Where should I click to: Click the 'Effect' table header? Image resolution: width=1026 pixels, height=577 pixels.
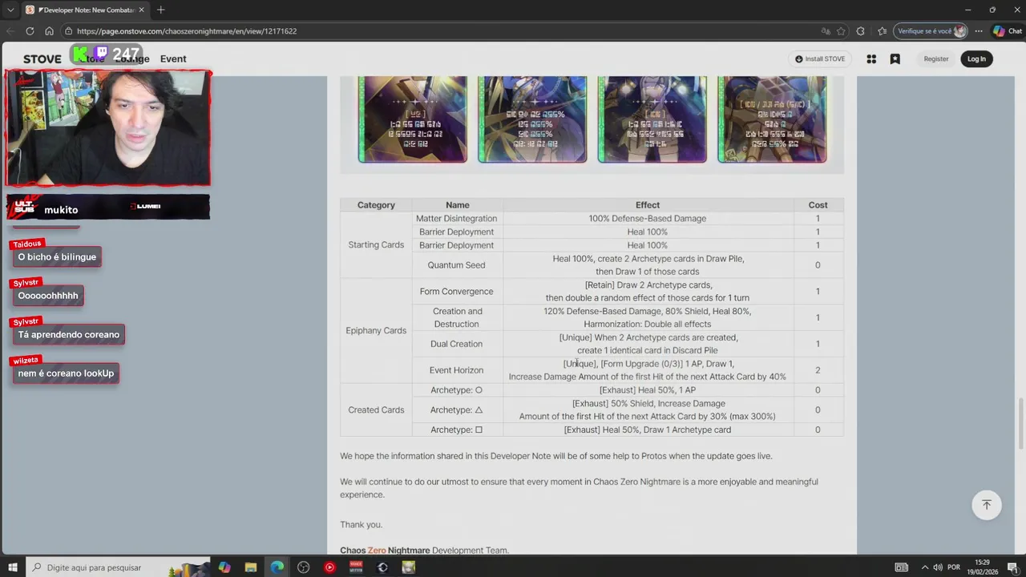coord(648,205)
